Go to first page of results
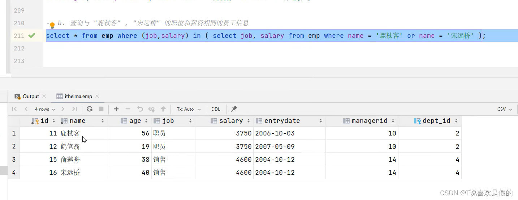The width and height of the screenshot is (518, 200). point(14,109)
